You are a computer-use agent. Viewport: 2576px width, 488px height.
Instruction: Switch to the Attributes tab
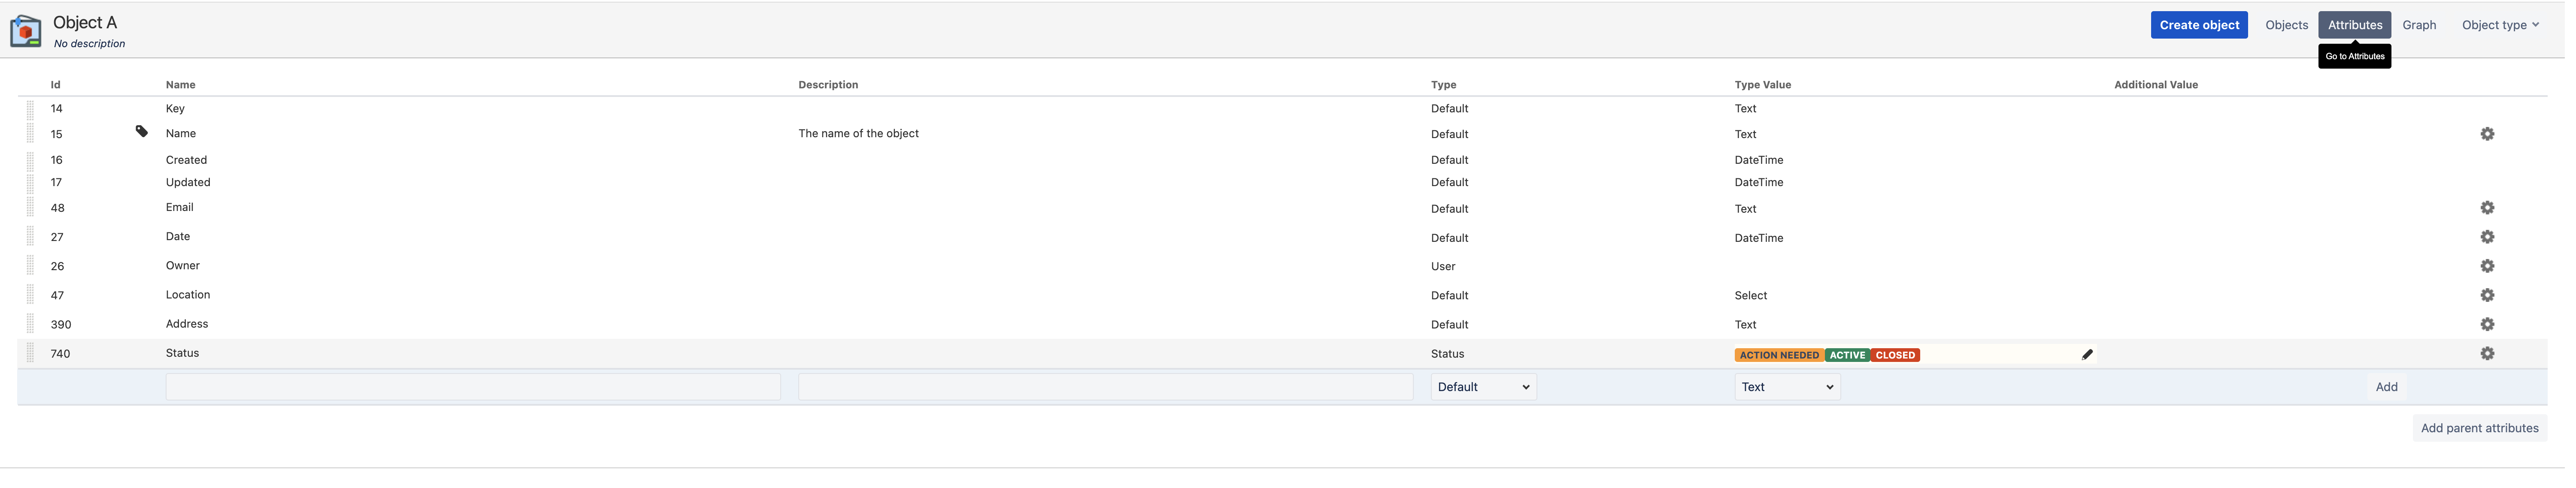[2365, 25]
